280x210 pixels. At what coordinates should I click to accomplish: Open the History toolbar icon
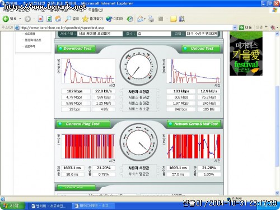(130, 18)
